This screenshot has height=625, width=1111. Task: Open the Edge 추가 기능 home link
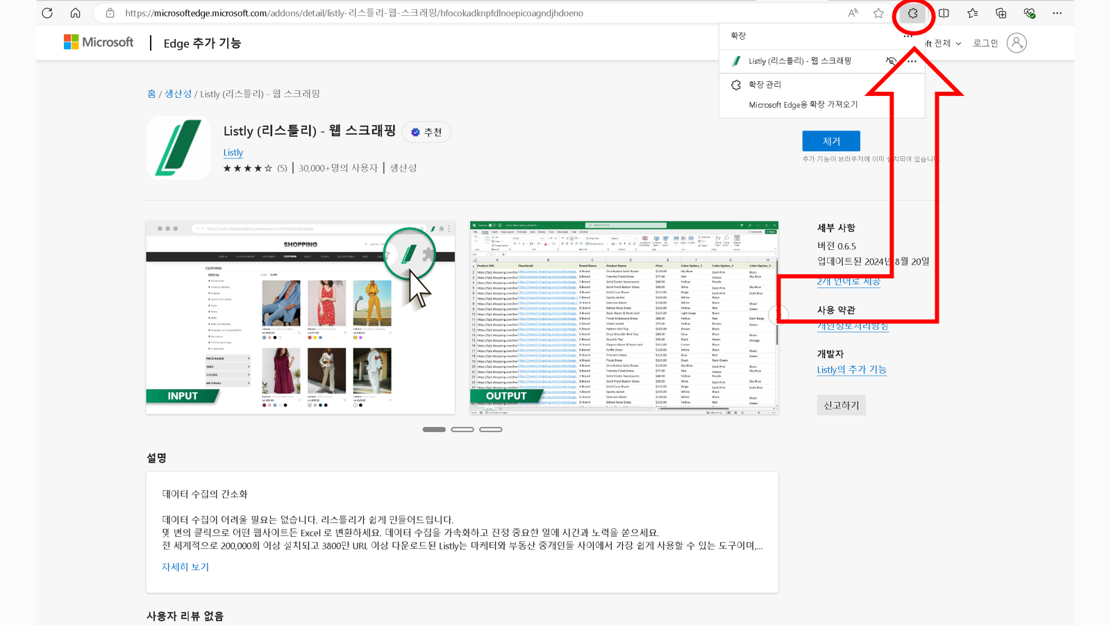[202, 43]
